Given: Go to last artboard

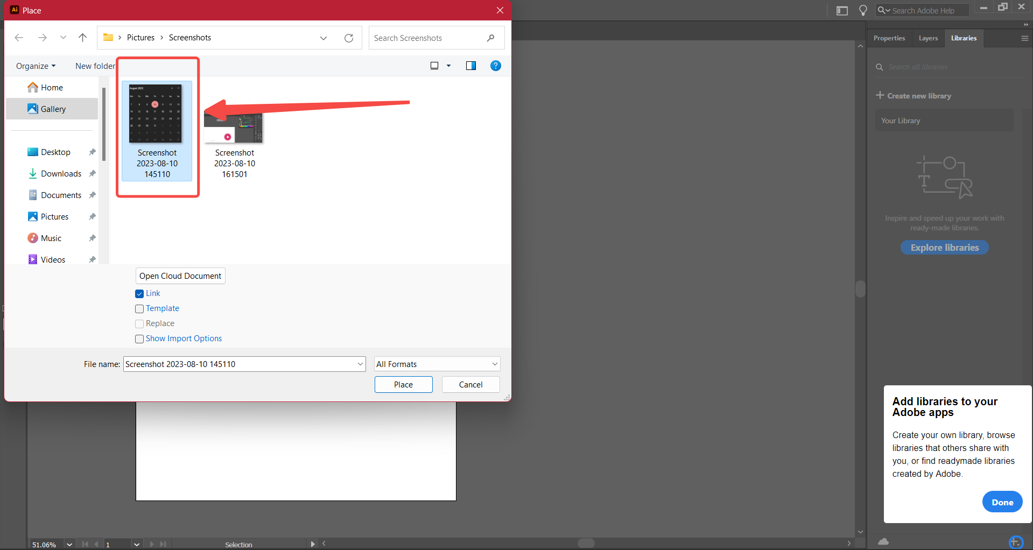Looking at the screenshot, I should (x=163, y=545).
